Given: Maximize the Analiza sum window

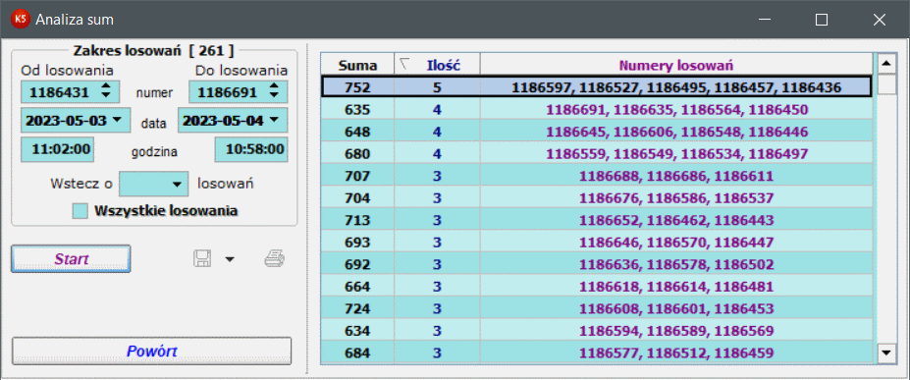Looking at the screenshot, I should [x=822, y=20].
